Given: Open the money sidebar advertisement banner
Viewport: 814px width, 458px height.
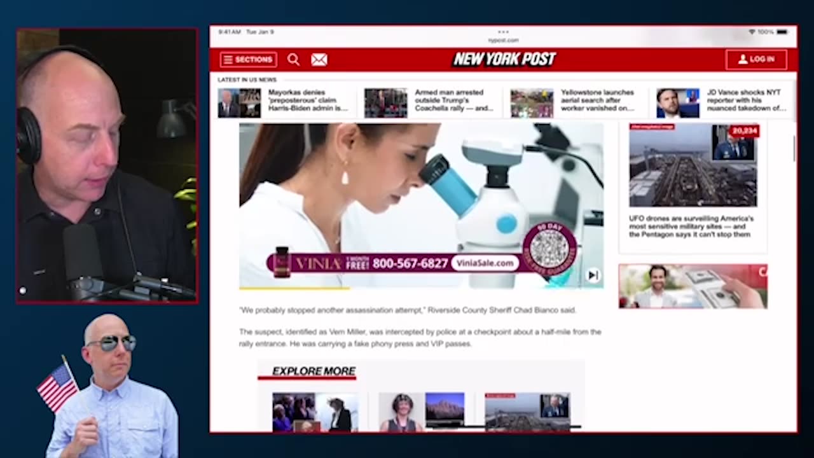Looking at the screenshot, I should pyautogui.click(x=693, y=286).
